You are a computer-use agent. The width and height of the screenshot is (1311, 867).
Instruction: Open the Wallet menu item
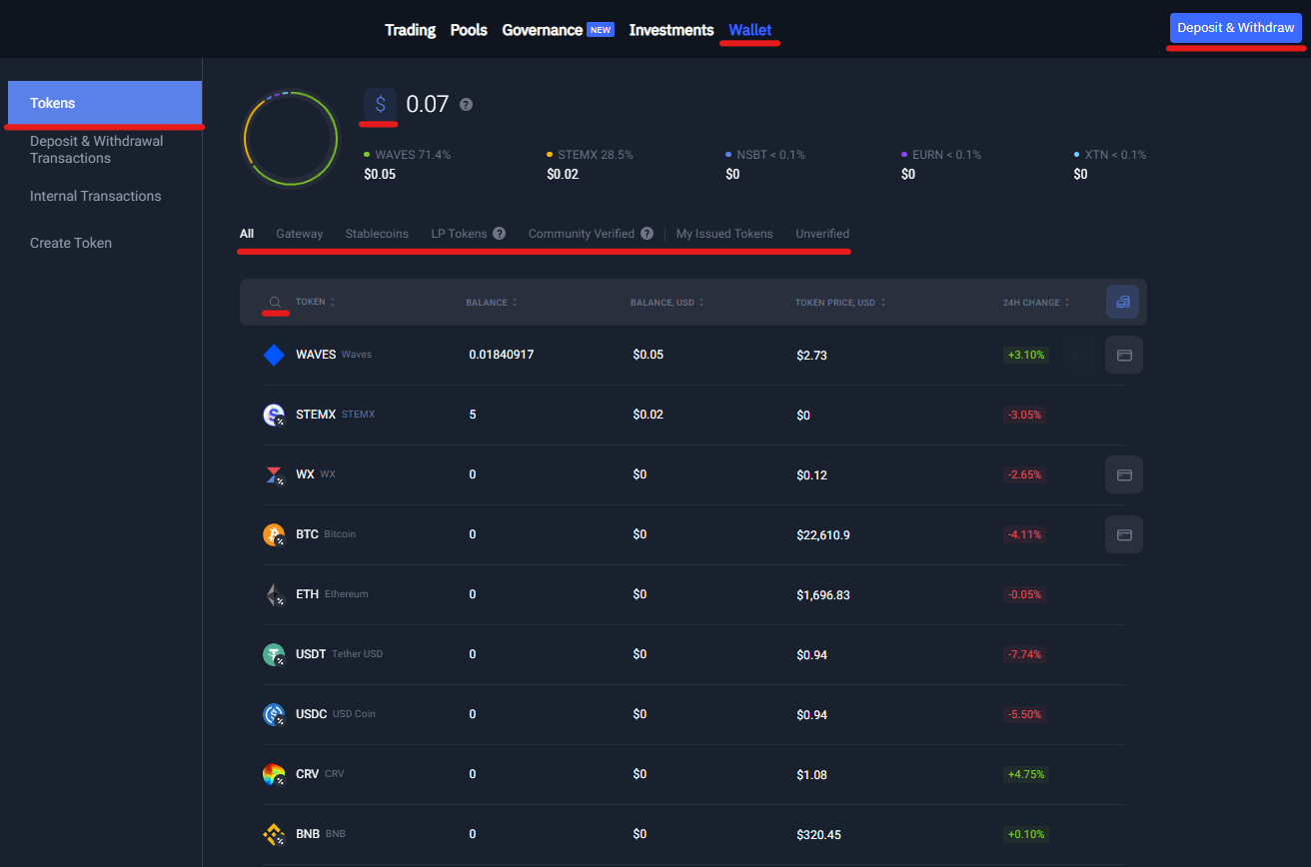[750, 30]
